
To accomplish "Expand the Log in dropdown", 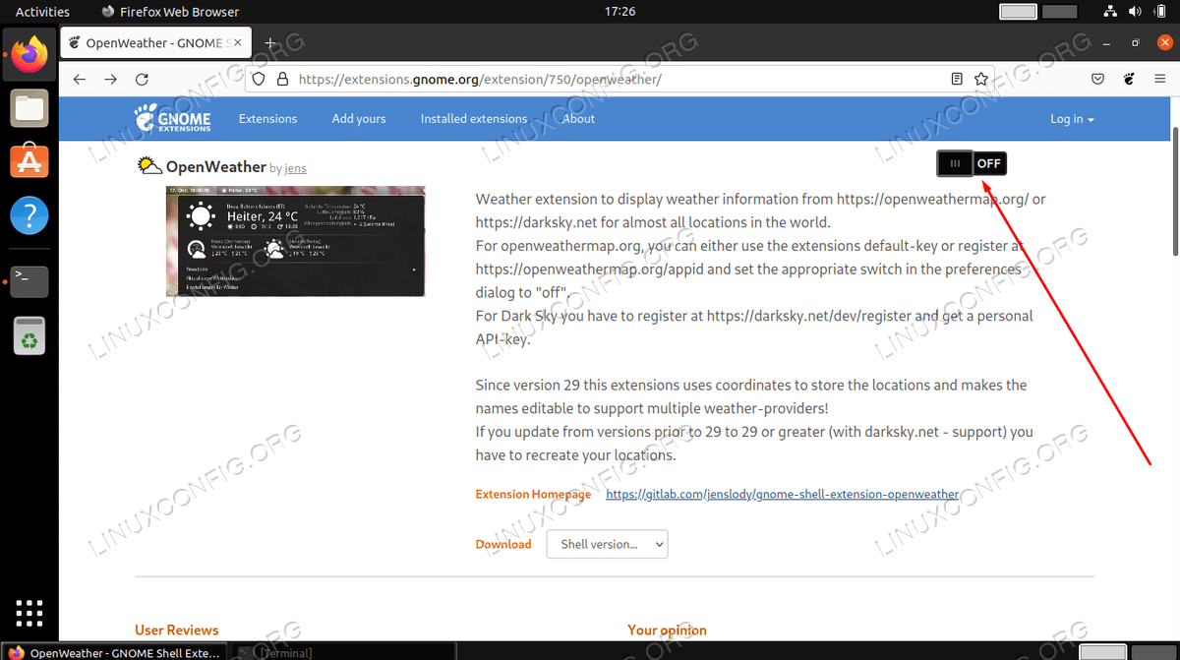I will pyautogui.click(x=1072, y=119).
